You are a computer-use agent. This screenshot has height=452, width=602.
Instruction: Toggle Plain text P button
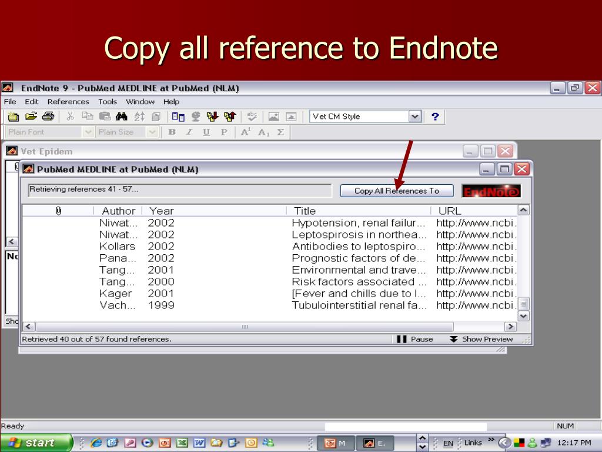tap(224, 132)
